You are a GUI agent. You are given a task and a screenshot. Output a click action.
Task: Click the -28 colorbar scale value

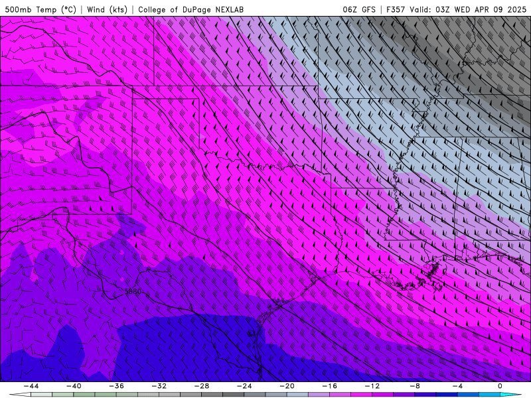pos(202,386)
